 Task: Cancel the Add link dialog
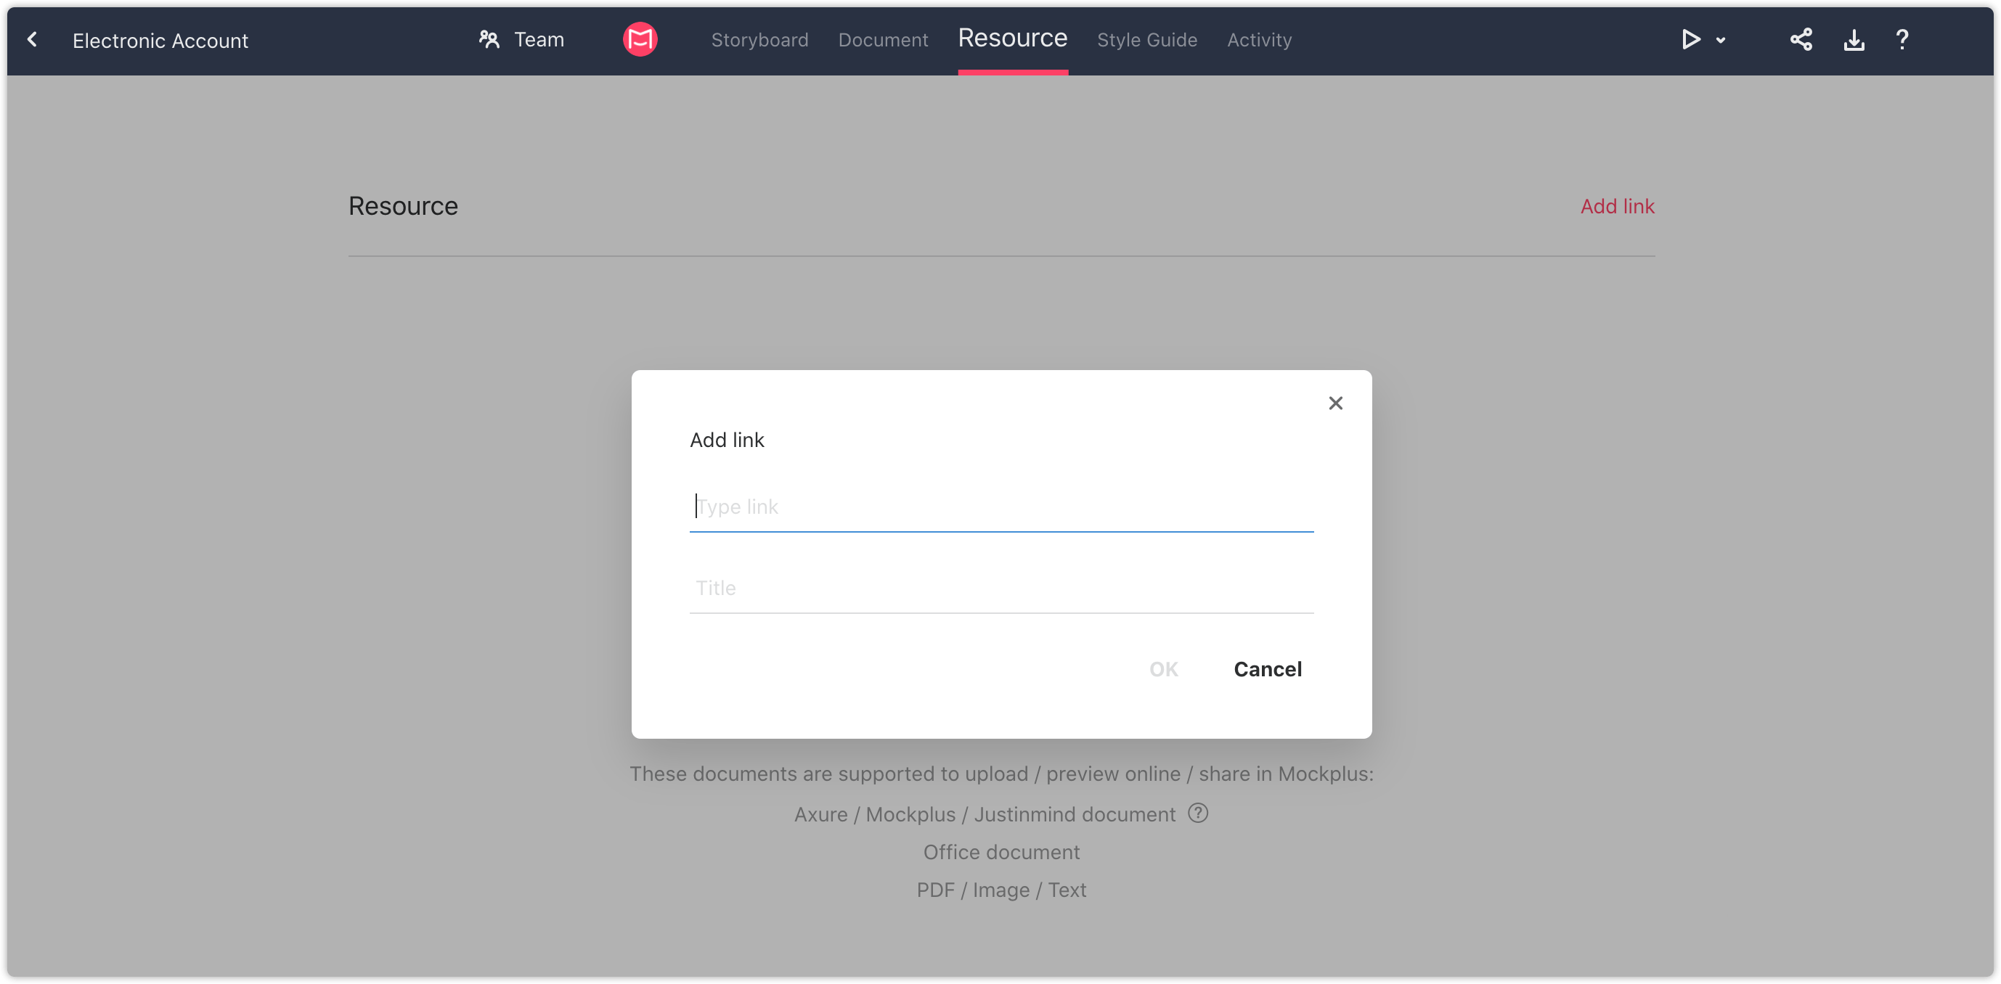coord(1267,668)
